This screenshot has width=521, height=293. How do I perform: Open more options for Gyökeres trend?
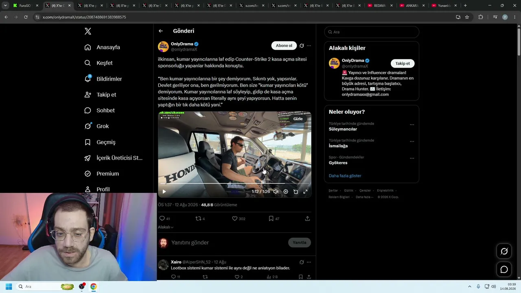412,158
